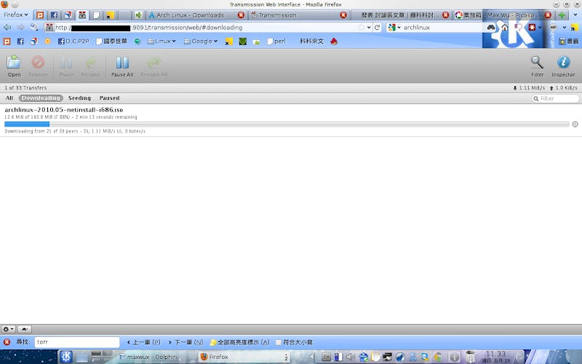Viewport: 582px width, 364px height.
Task: Click the browser reload button
Action: tap(377, 28)
